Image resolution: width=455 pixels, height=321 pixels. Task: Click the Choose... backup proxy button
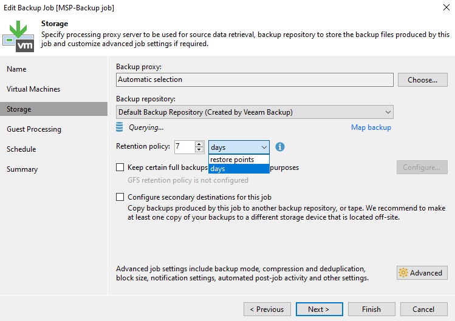point(423,79)
